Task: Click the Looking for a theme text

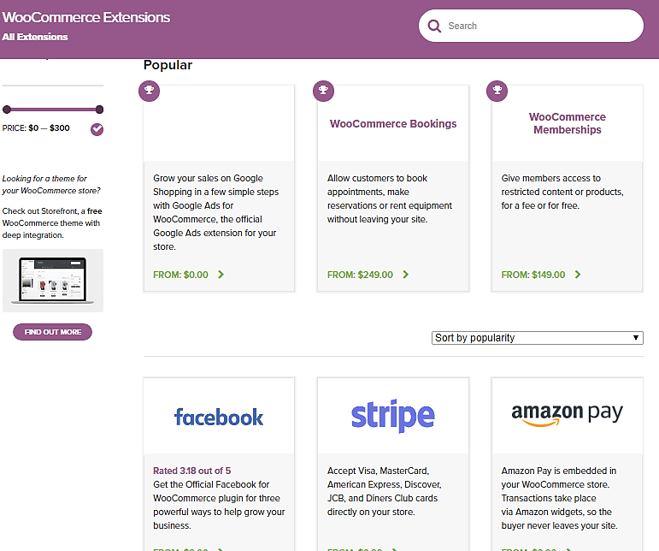Action: [x=51, y=185]
